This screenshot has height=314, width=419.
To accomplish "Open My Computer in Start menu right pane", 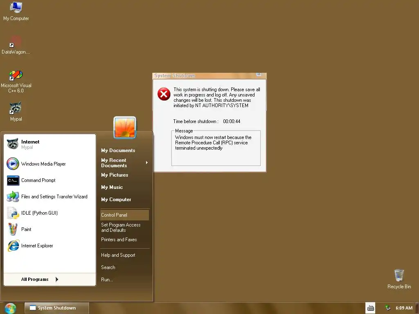I will pos(116,200).
